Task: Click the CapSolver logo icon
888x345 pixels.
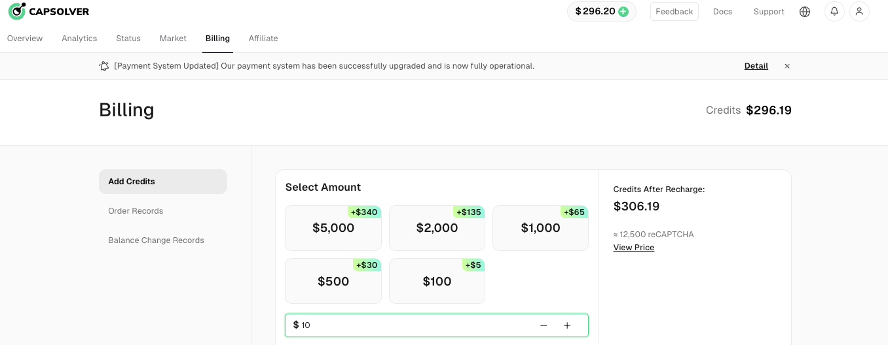Action: tap(17, 11)
